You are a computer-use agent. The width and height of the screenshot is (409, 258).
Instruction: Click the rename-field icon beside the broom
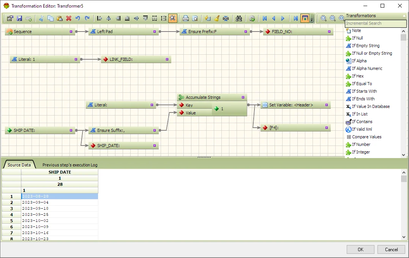(226, 18)
